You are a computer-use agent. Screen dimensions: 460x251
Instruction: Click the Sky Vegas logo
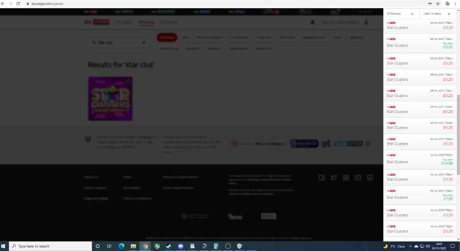click(x=97, y=22)
